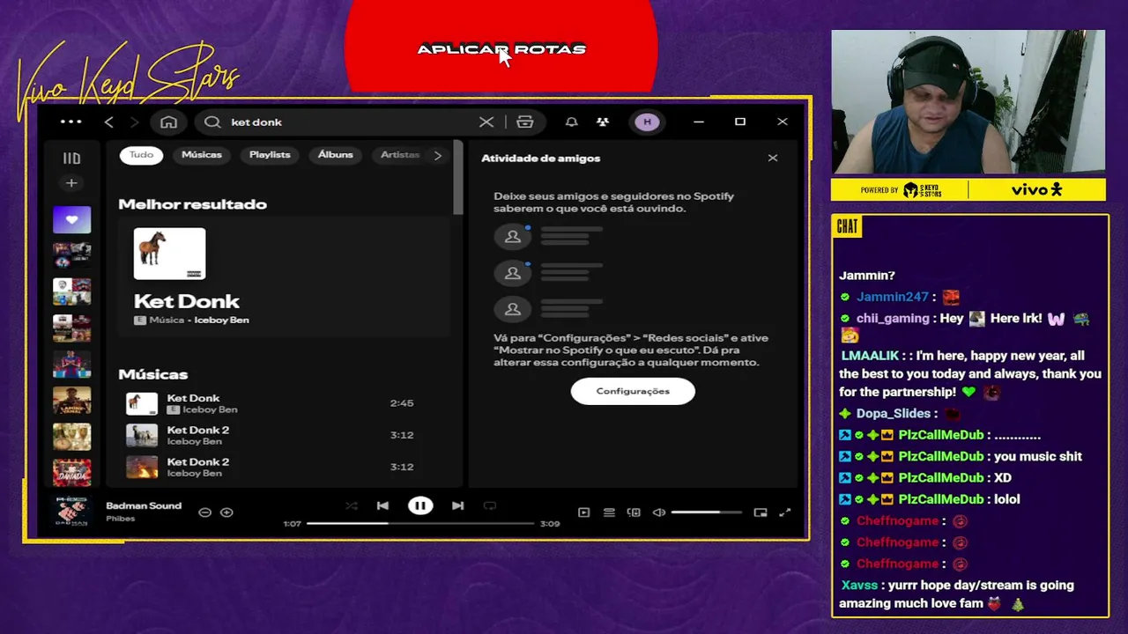Viewport: 1128px width, 634px height.
Task: Select the Músicas filter chip
Action: [x=202, y=155]
